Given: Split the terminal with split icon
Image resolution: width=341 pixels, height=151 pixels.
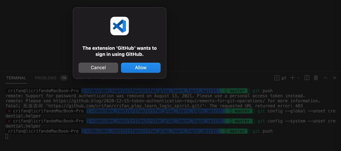Looking at the screenshot, I should tap(307, 78).
